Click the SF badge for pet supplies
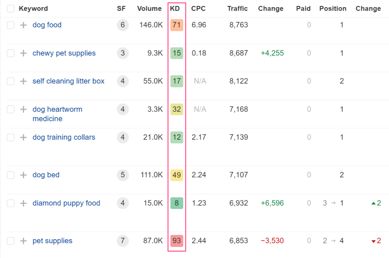 123,241
